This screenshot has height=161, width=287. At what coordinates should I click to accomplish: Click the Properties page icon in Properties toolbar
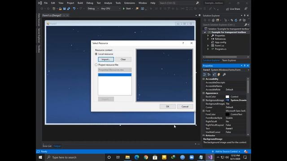coord(214,75)
